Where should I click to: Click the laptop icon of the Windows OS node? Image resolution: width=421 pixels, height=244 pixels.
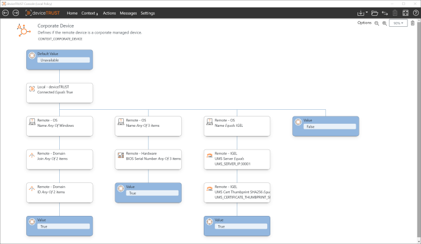[32, 122]
